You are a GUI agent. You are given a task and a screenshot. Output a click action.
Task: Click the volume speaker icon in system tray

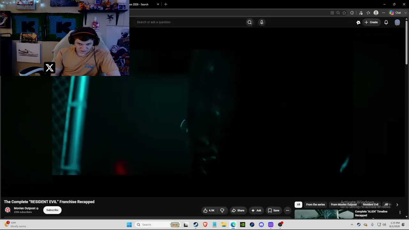tap(385, 225)
